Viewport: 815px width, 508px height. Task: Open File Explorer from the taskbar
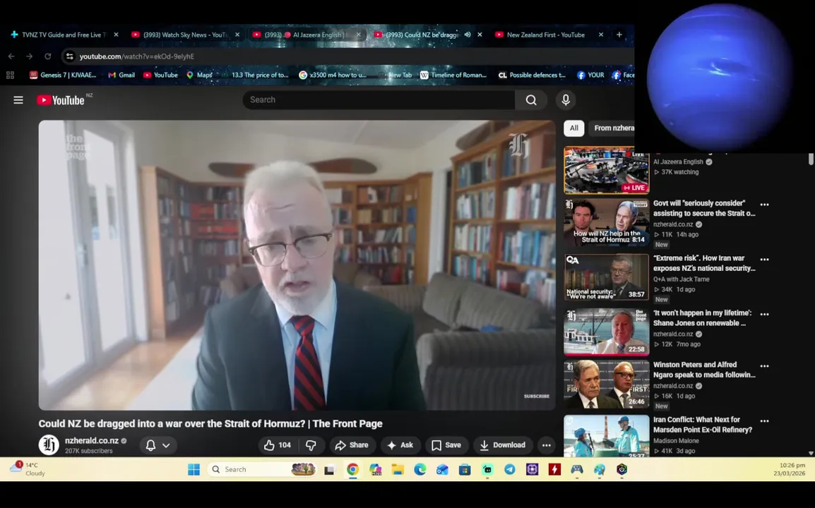[x=398, y=470]
